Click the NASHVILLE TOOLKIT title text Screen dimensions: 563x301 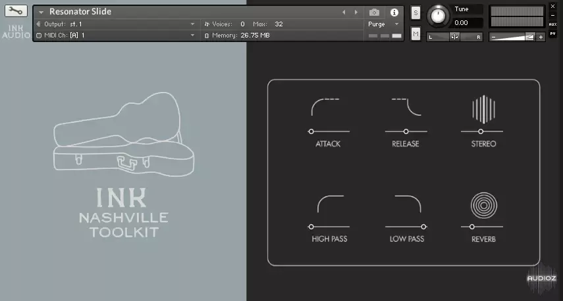[x=124, y=225]
